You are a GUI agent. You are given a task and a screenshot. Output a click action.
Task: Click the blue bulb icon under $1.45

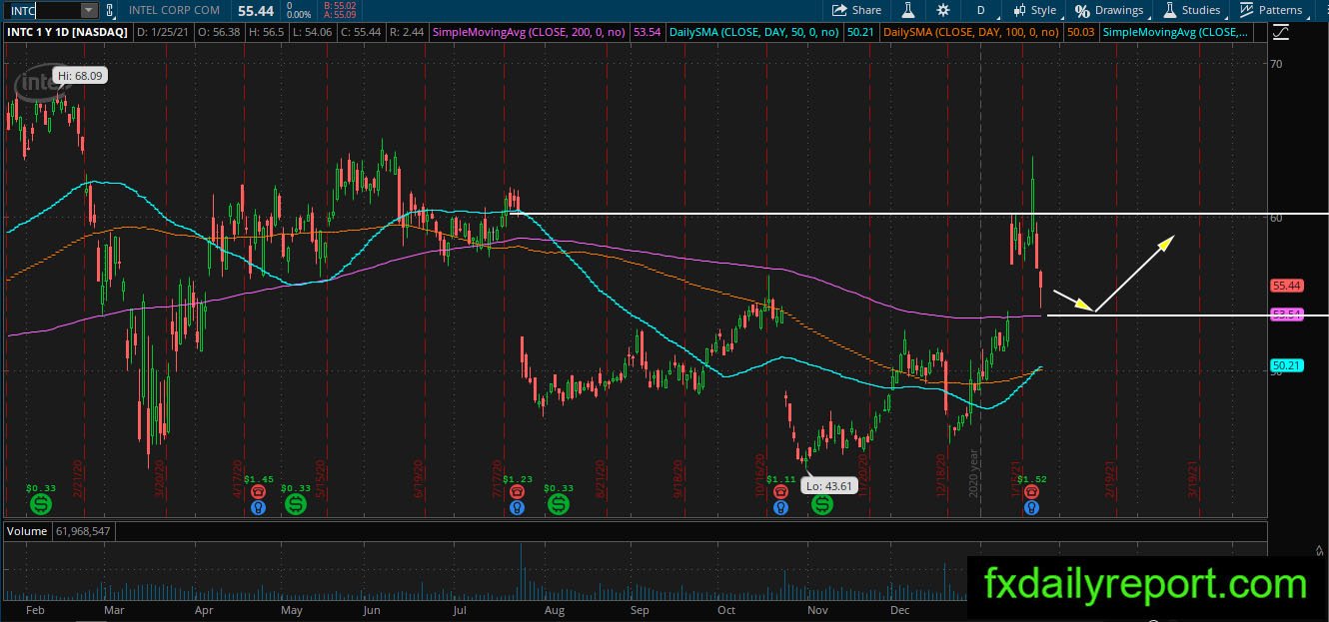coord(258,507)
